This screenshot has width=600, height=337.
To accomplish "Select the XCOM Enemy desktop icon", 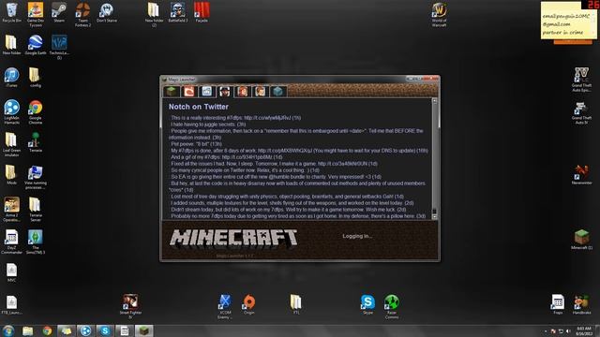I will [225, 306].
